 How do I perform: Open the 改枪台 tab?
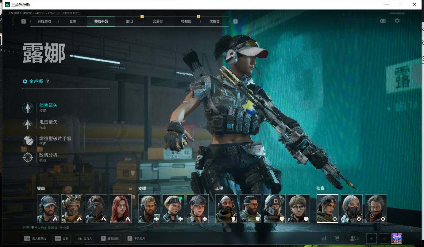coord(214,21)
